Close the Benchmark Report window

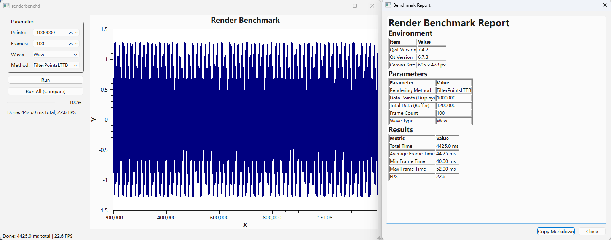605,5
